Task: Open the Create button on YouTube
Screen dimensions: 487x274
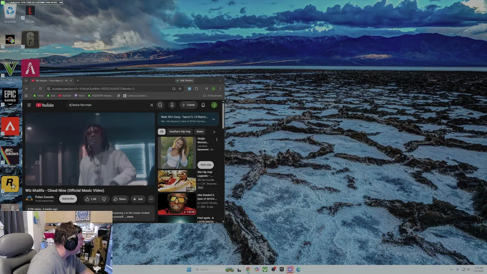Action: pos(188,105)
